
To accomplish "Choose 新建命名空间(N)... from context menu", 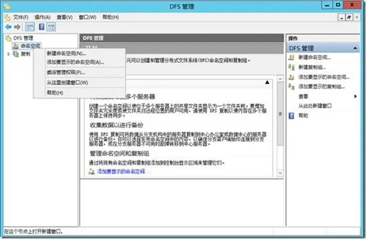I will pos(80,53).
